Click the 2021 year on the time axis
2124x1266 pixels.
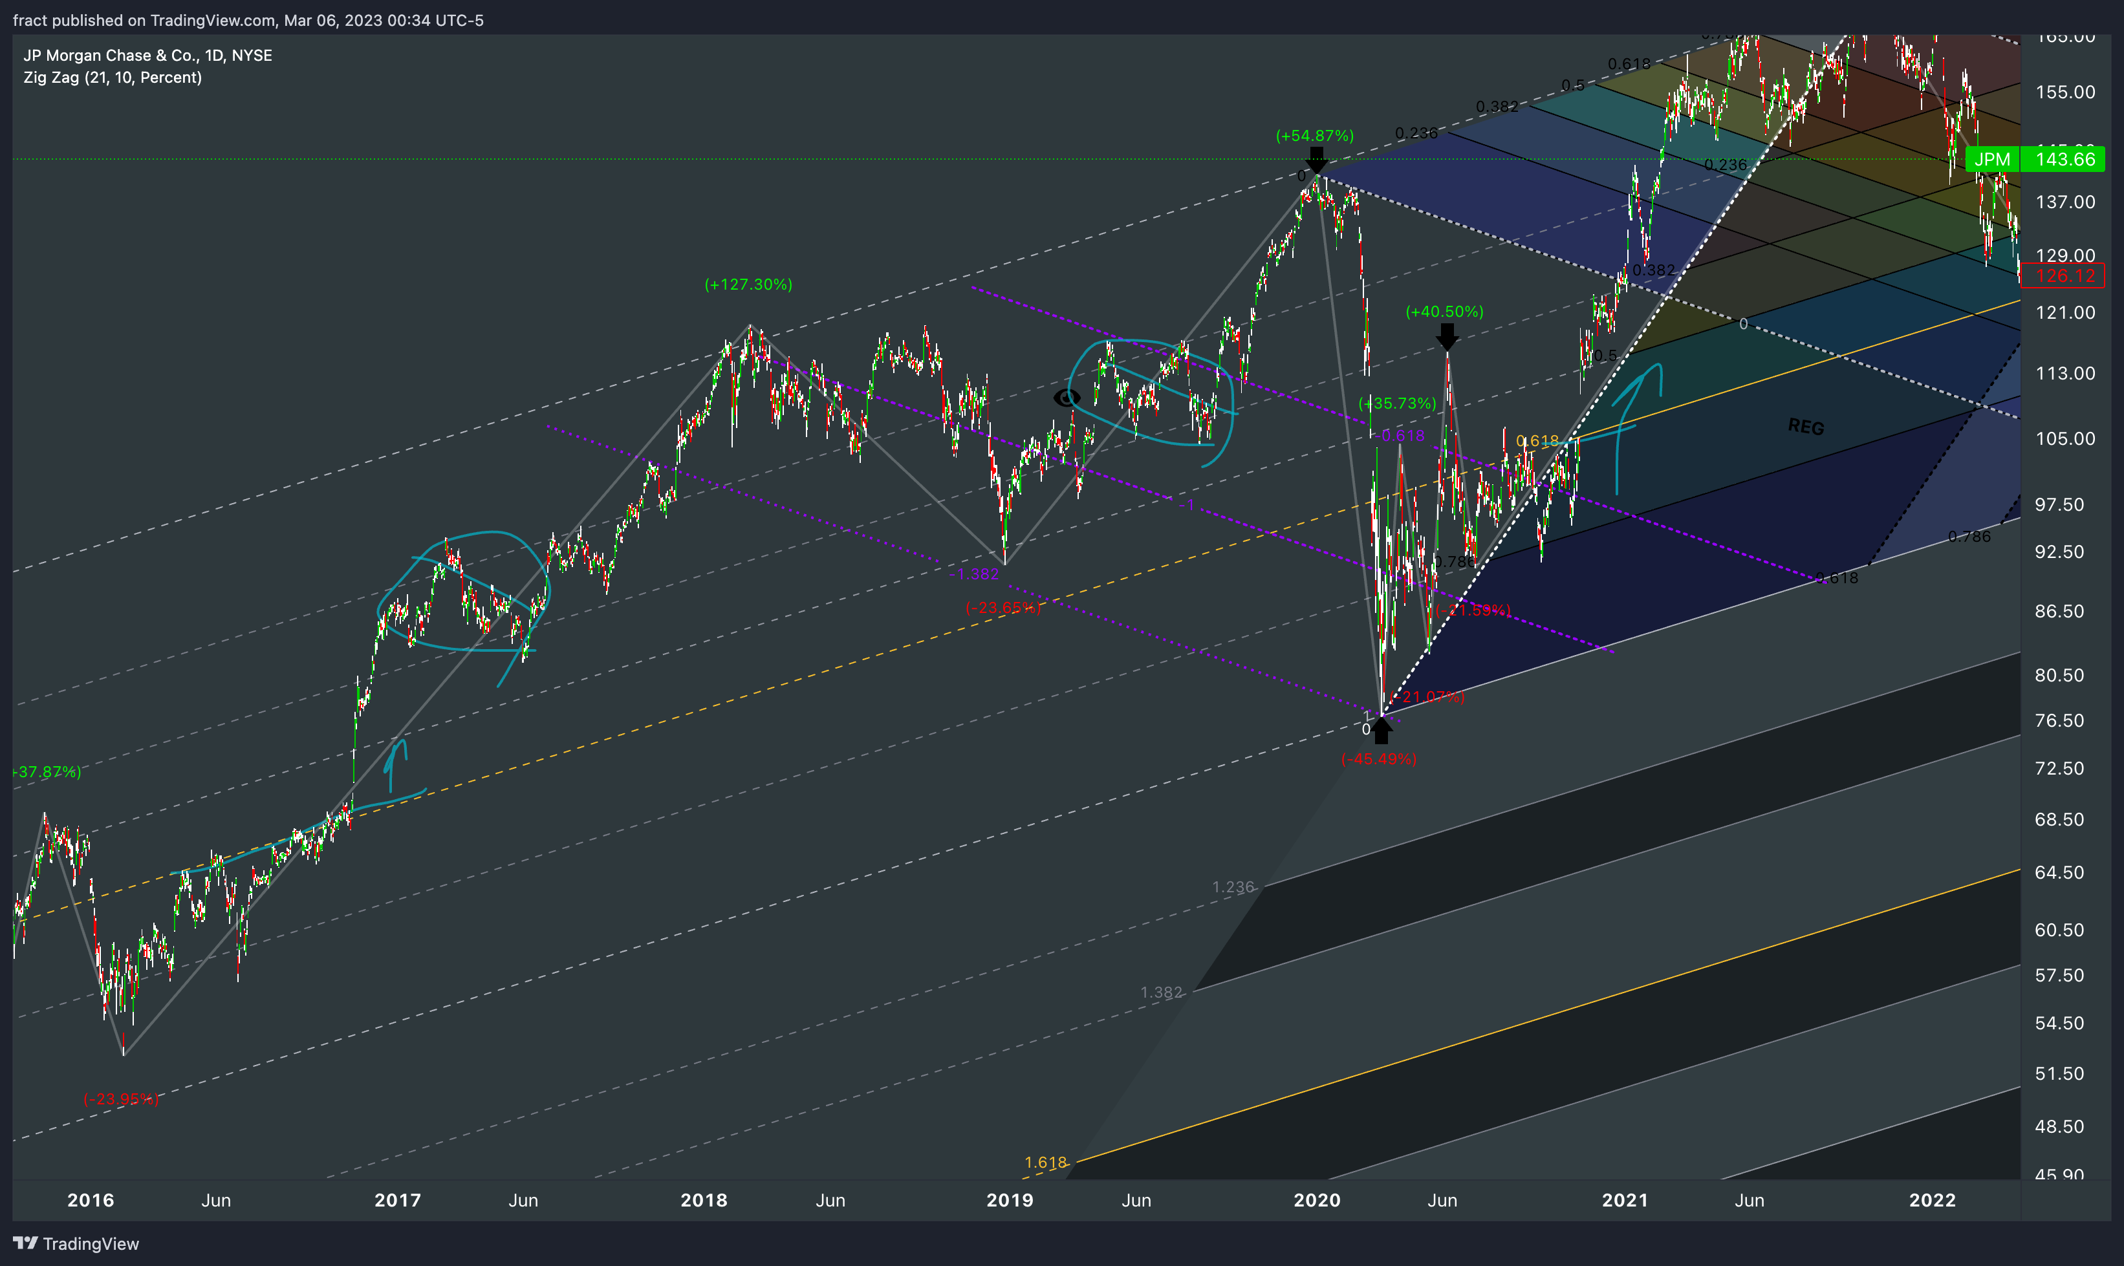[x=1625, y=1200]
